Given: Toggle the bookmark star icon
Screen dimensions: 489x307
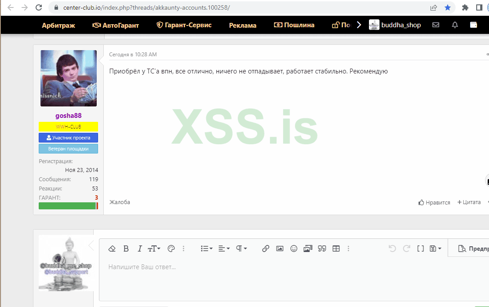Looking at the screenshot, I should (x=448, y=7).
